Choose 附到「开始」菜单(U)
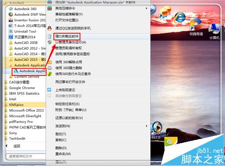This screenshot has height=166, width=225. [98, 110]
